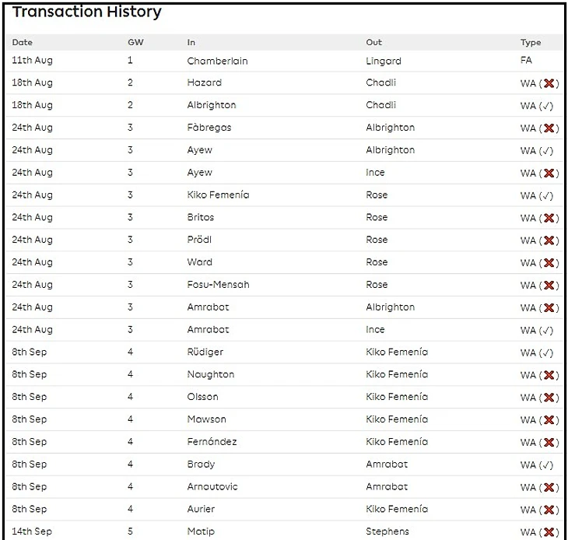Select the Prödl player name
The height and width of the screenshot is (540, 568).
199,240
